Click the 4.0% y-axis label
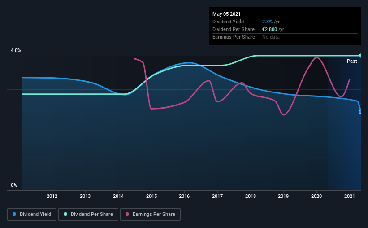The image size is (368, 228). point(16,51)
